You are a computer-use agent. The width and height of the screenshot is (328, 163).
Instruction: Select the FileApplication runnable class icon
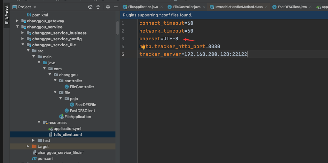click(x=61, y=117)
